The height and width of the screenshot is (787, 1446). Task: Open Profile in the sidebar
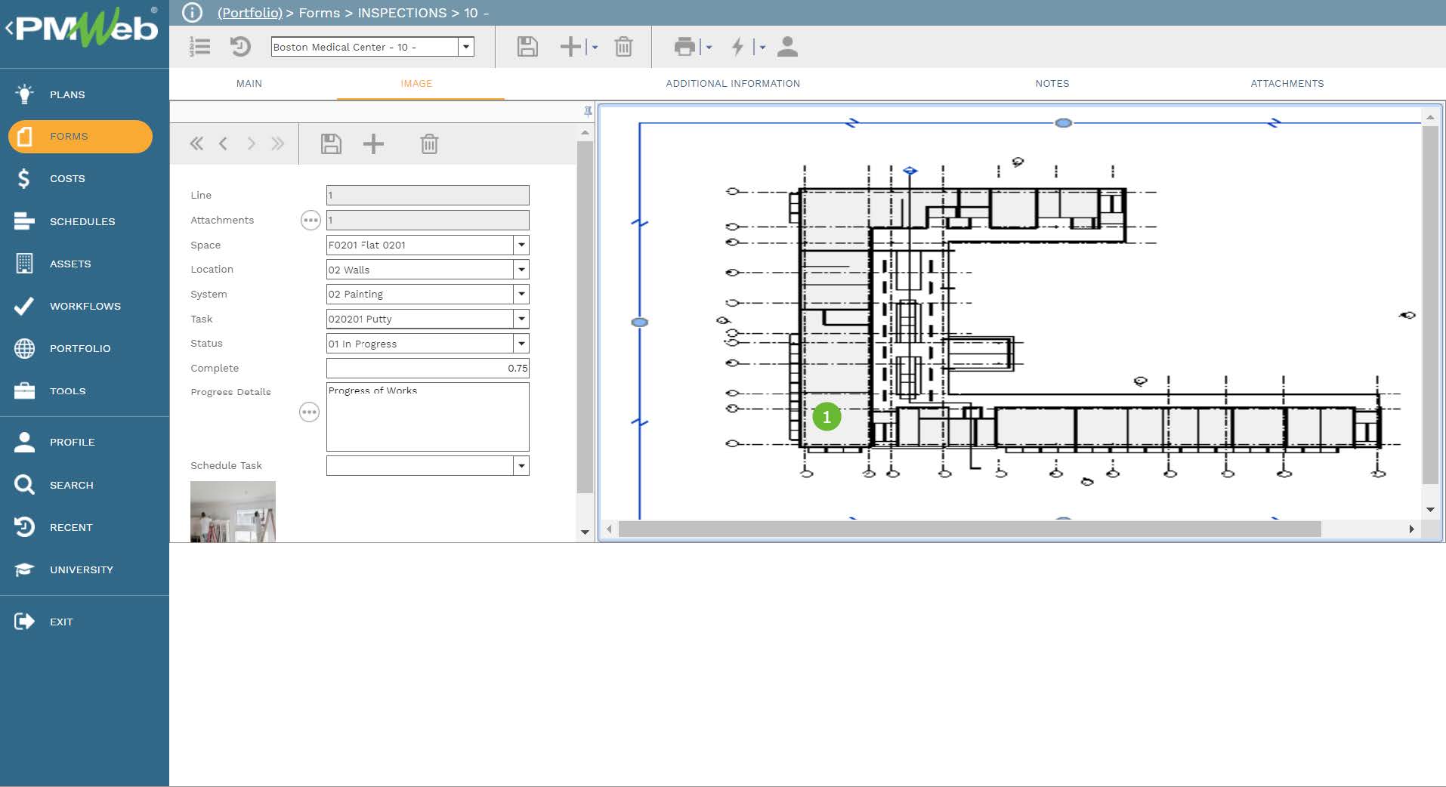click(x=72, y=442)
